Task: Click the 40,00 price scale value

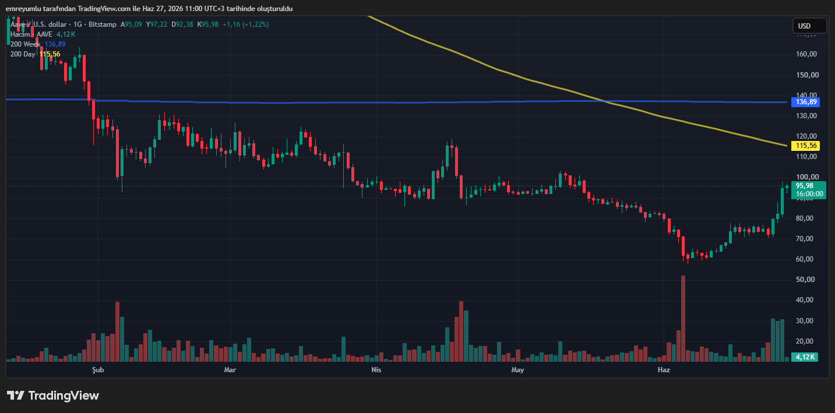Action: coord(806,300)
